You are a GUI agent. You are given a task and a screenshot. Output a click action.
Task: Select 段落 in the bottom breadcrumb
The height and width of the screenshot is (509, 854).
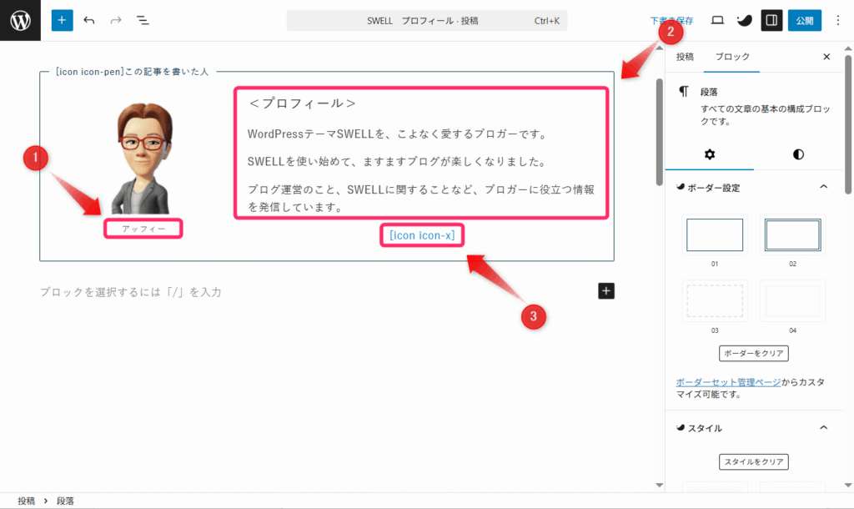[65, 501]
